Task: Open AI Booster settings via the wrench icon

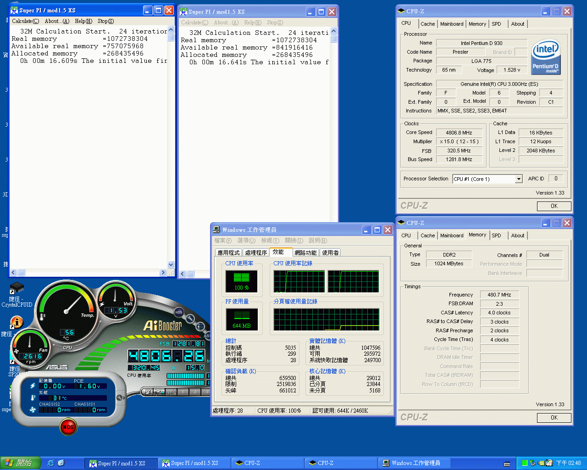Action: click(x=190, y=318)
